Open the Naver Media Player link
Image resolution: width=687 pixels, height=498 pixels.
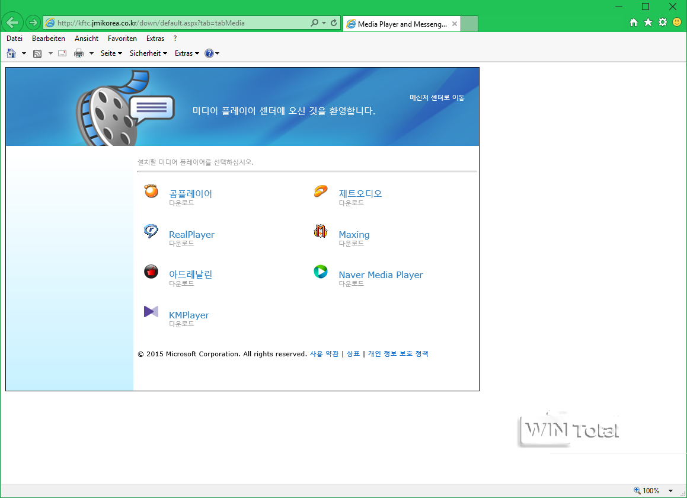(x=381, y=275)
